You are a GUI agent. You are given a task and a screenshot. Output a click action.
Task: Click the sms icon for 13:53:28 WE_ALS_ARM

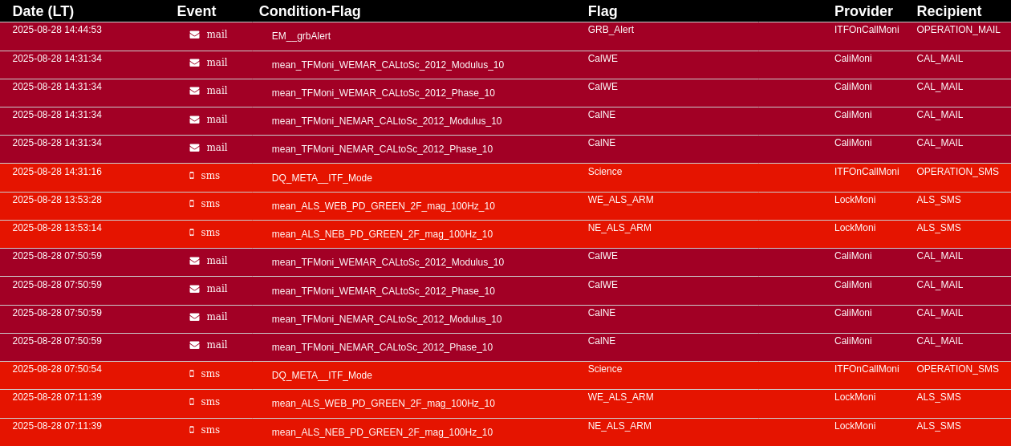[192, 204]
